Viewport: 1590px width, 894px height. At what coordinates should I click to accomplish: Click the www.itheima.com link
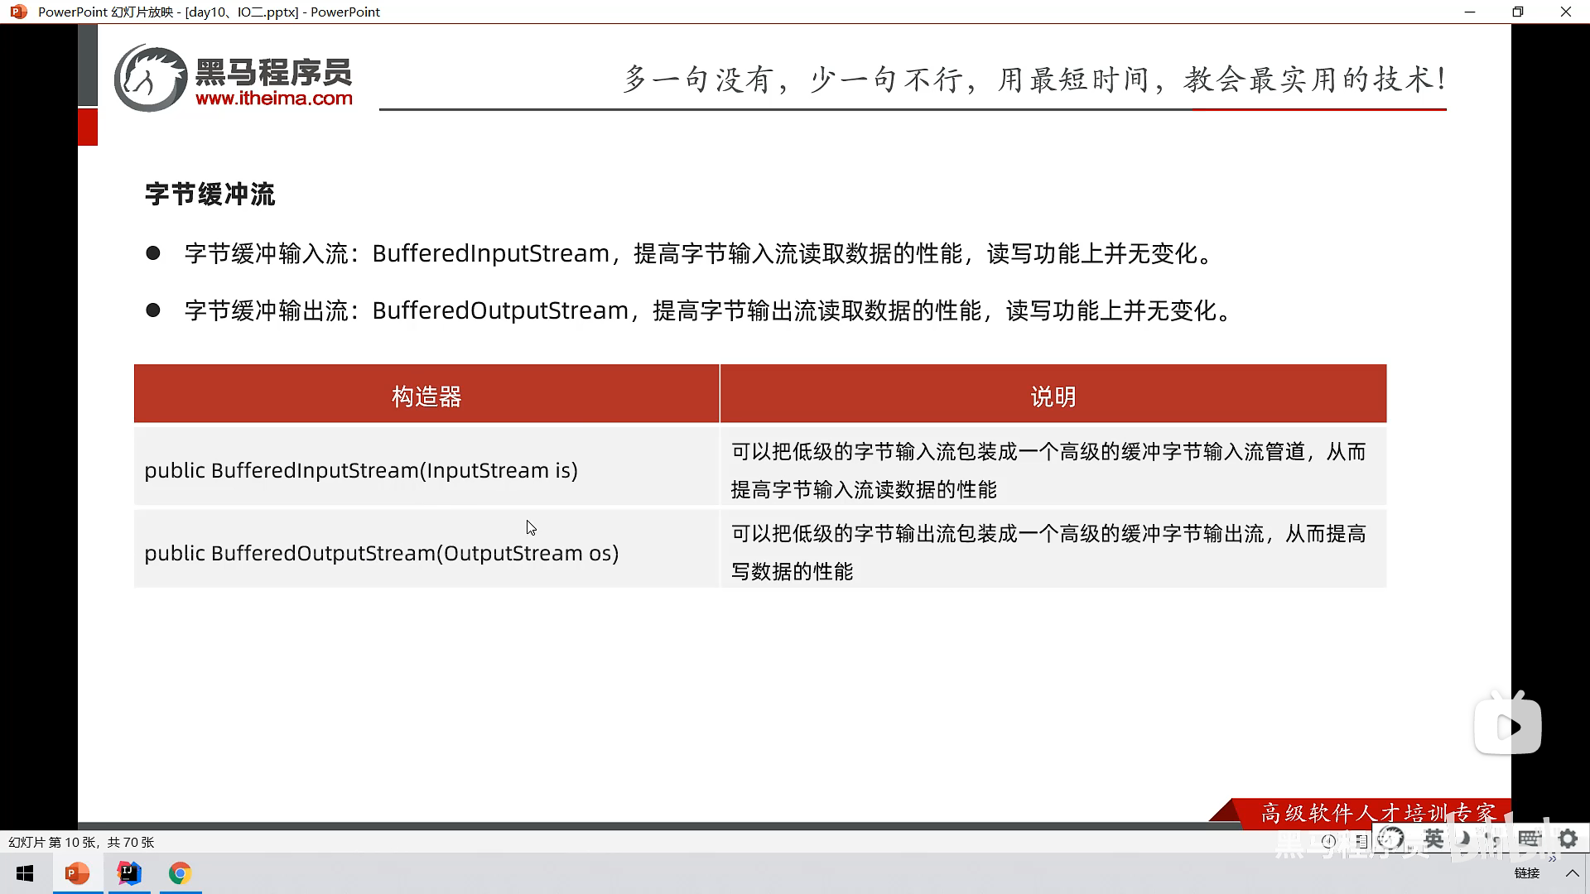(x=274, y=99)
